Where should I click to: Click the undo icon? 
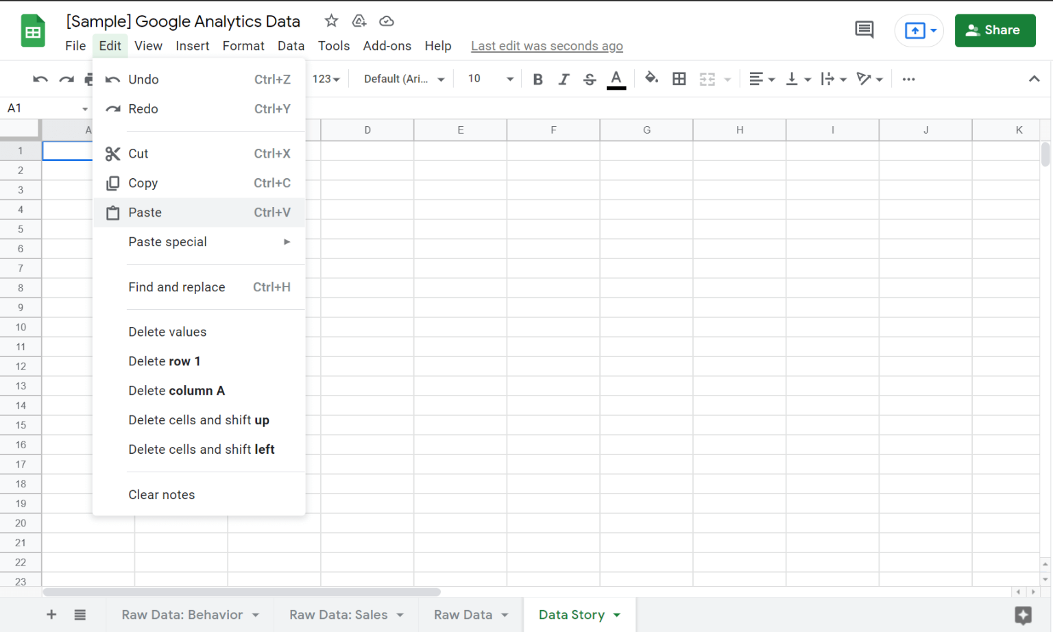(40, 79)
